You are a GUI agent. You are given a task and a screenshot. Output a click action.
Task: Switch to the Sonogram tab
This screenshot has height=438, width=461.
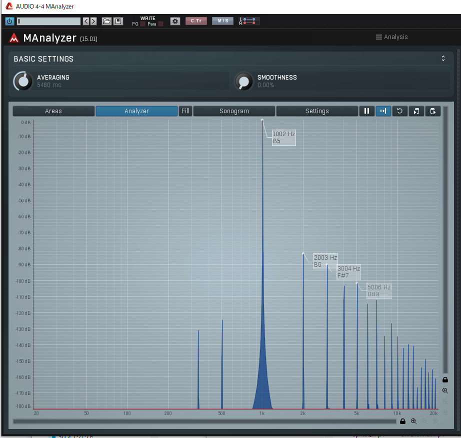234,111
